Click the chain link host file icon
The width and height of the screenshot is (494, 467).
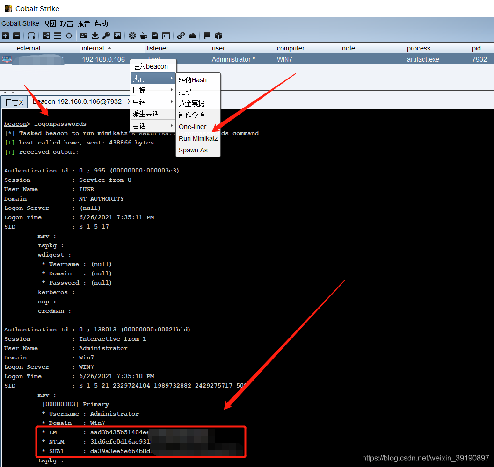point(181,36)
